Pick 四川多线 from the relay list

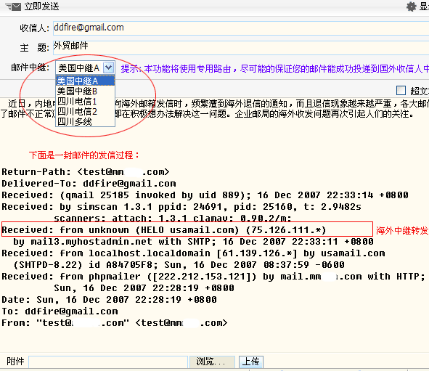[85, 122]
